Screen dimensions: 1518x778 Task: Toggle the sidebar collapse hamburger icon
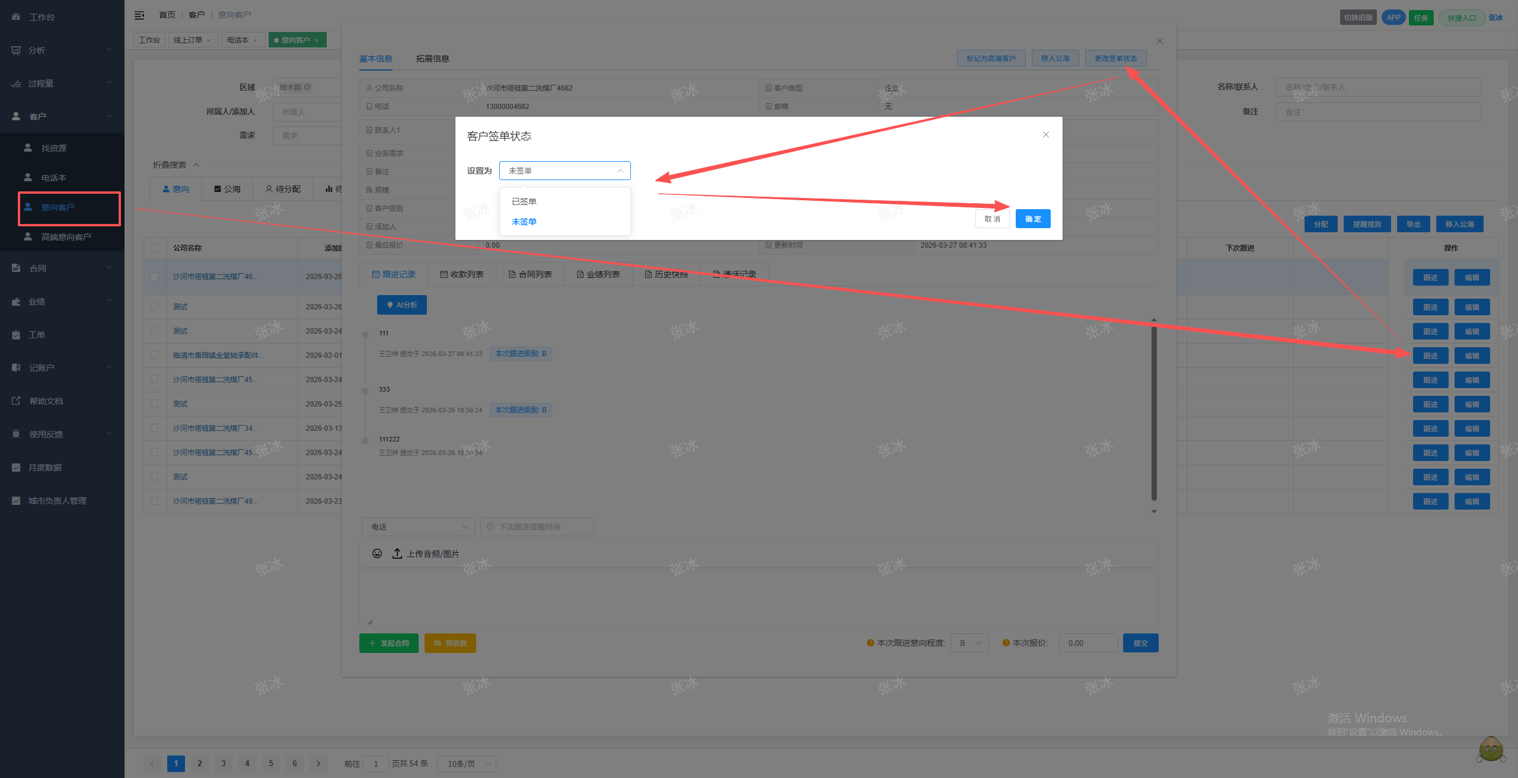(139, 15)
